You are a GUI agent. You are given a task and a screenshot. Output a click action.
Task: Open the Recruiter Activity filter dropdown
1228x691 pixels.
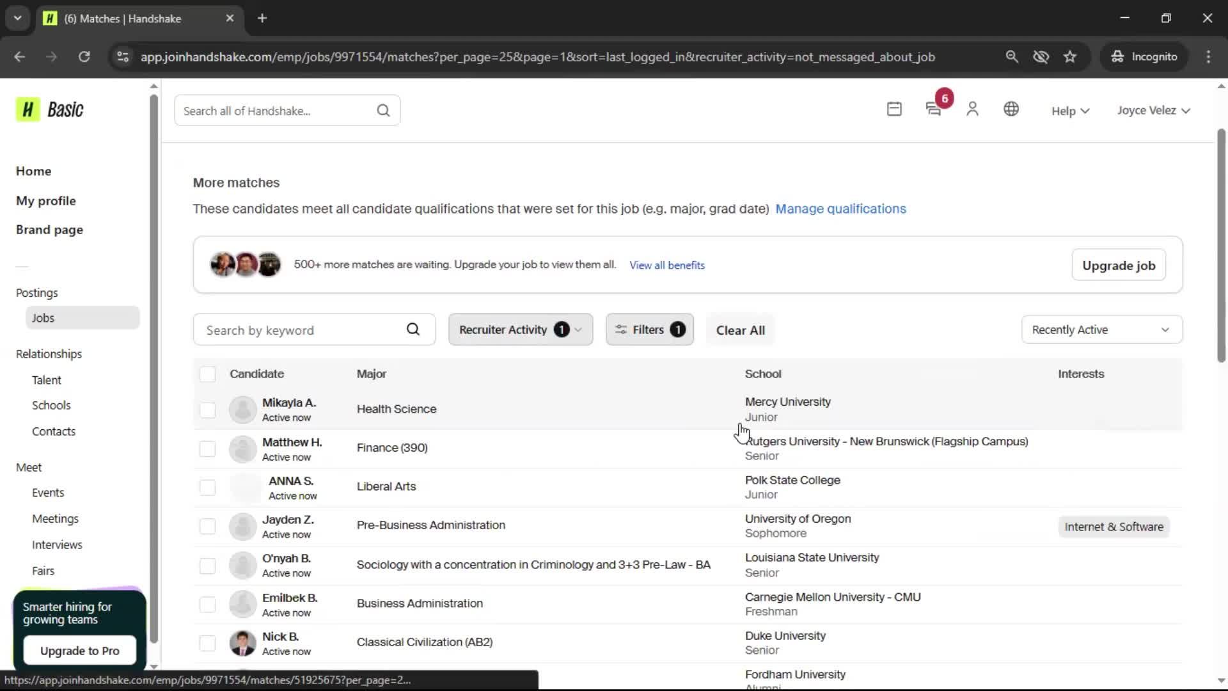[520, 329]
